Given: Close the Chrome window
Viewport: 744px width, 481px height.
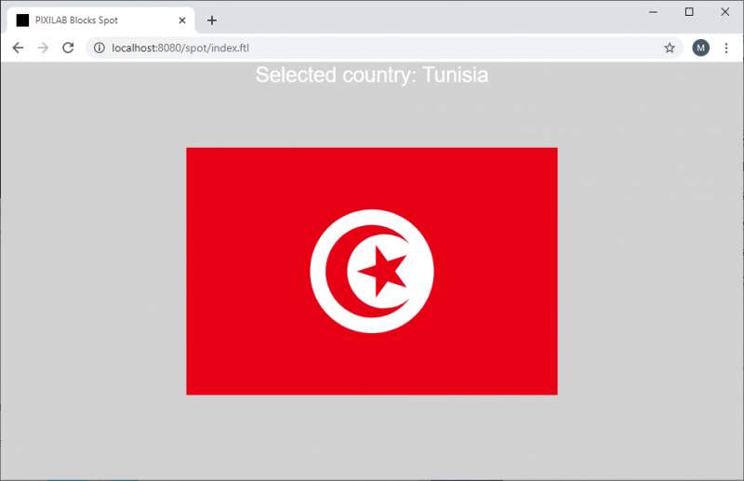Looking at the screenshot, I should click(x=725, y=12).
